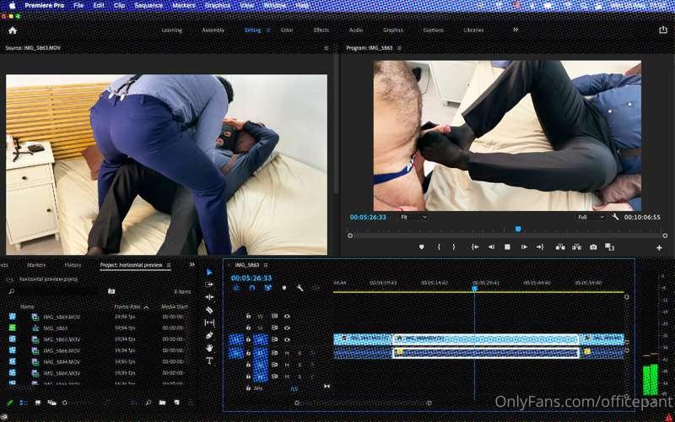The width and height of the screenshot is (675, 422).
Task: Open the File menu
Action: (78, 6)
